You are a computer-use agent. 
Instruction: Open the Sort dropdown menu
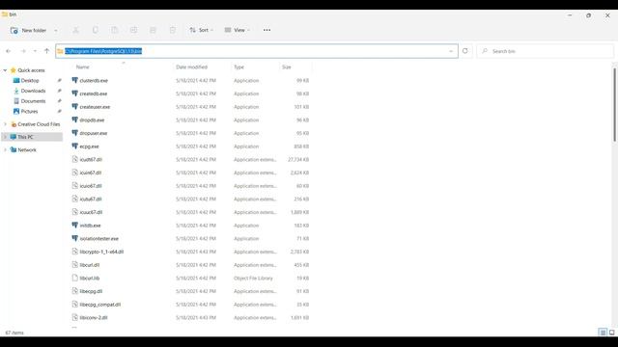coord(202,30)
